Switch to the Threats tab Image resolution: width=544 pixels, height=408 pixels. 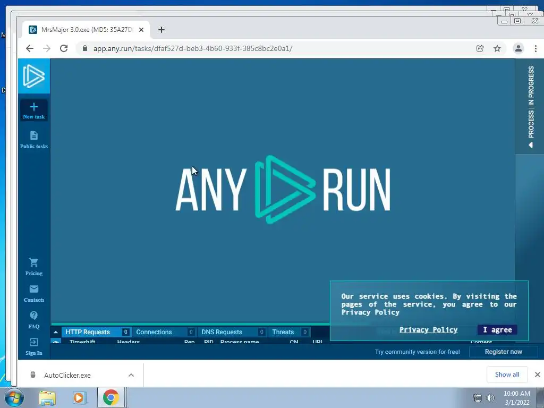coord(290,332)
